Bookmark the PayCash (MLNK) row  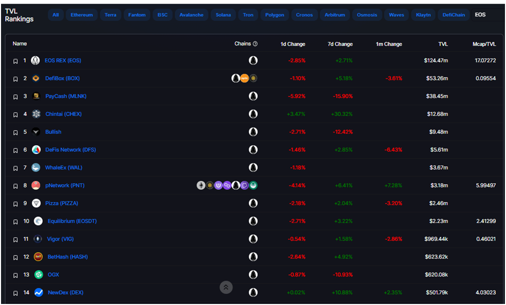click(15, 97)
